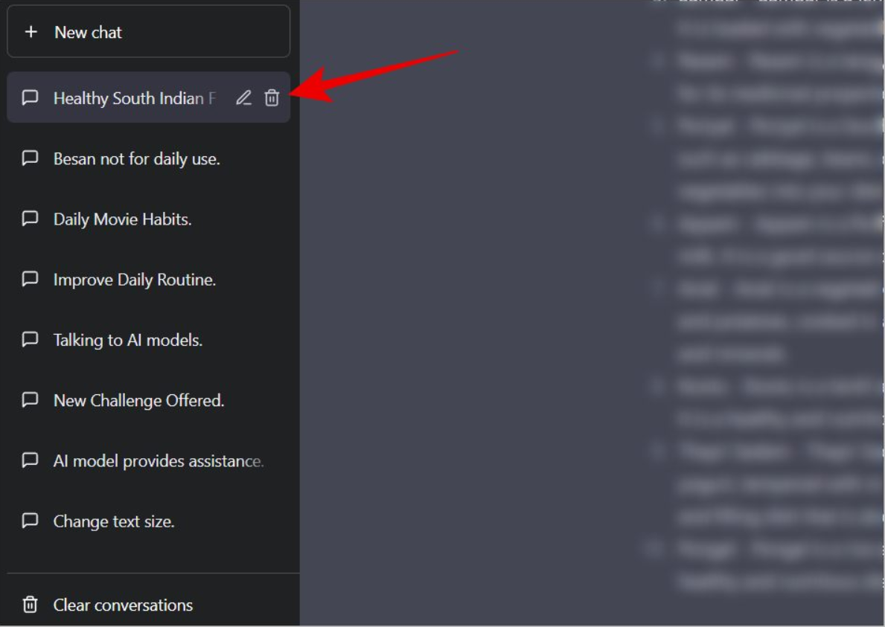
Task: Click chat bubble icon beside Daily Movie Habits
Action: [31, 219]
